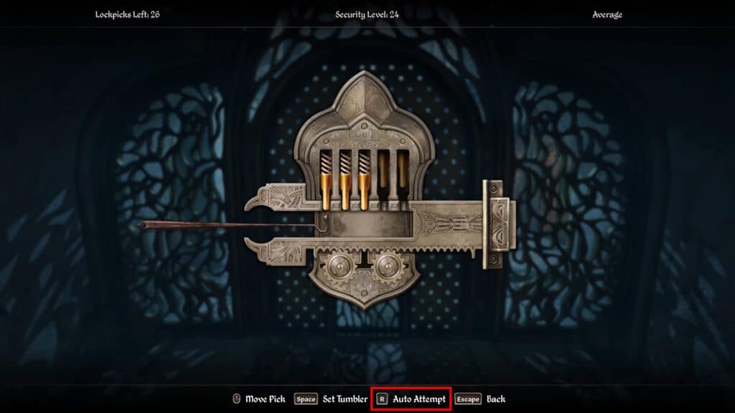Screen dimensions: 735x413
Task: Click the left gear on the lock
Action: [340, 267]
